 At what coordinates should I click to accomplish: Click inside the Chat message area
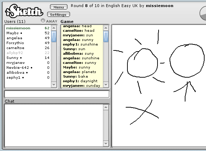pos(54,126)
